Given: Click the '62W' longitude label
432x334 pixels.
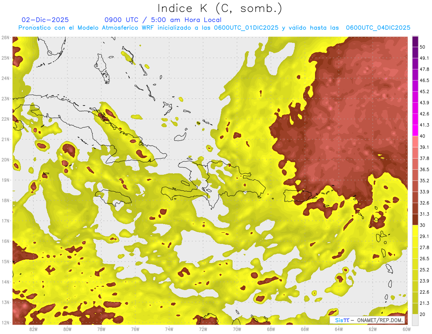Looking at the screenshot, I should pos(373,329).
